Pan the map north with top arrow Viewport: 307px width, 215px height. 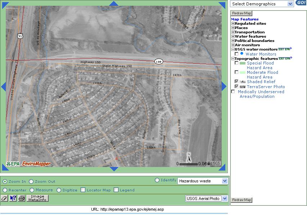point(114,4)
